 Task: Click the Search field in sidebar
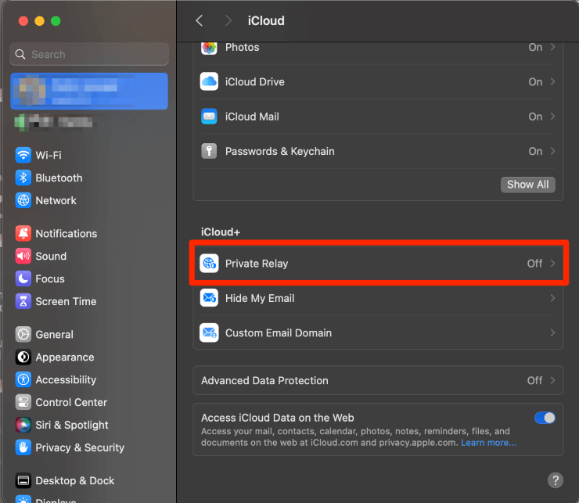89,54
